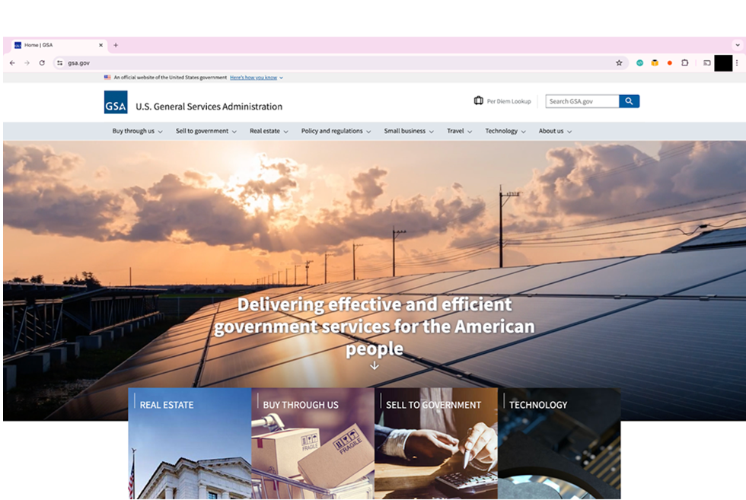Expand the Real estate nav menu
The height and width of the screenshot is (500, 746).
tap(269, 131)
